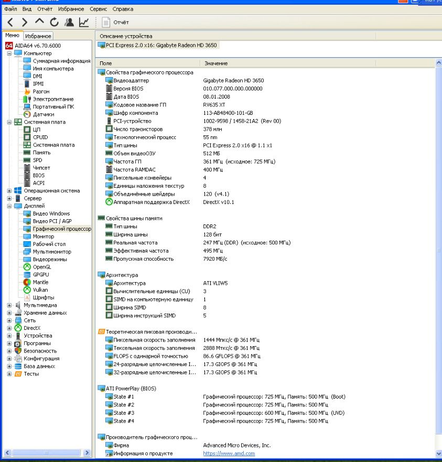The width and height of the screenshot is (442, 462).
Task: Switch to the Избранное sidebar tab
Action: coord(38,36)
